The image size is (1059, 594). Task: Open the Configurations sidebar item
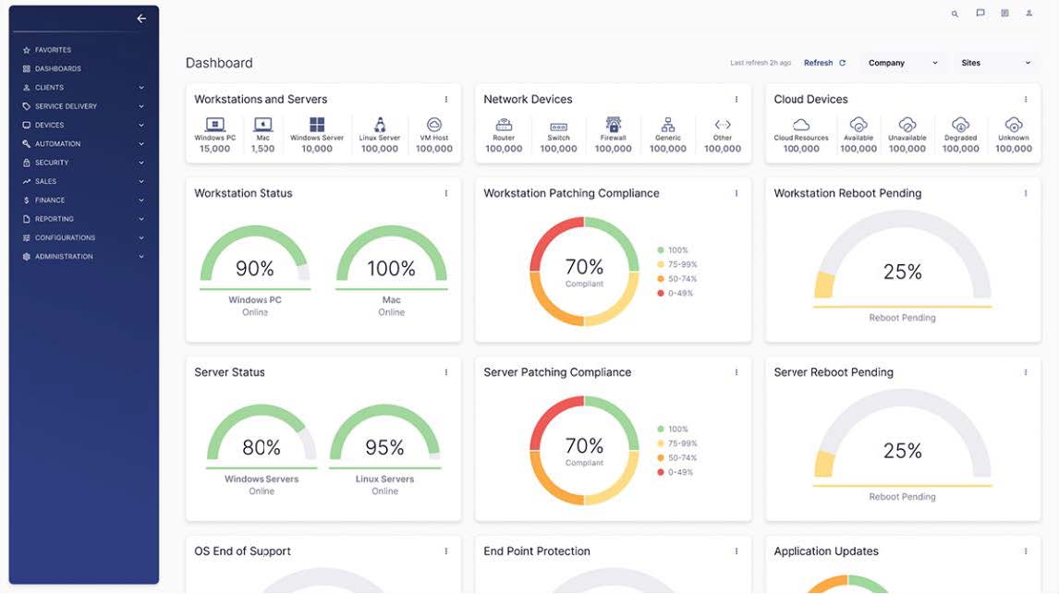pos(84,237)
